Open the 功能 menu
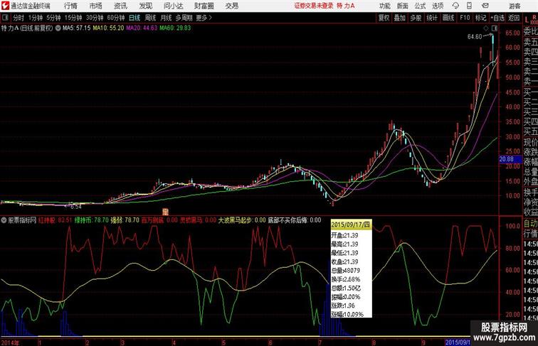 tap(384, 6)
